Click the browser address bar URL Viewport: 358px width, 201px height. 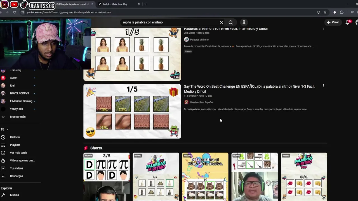69,12
